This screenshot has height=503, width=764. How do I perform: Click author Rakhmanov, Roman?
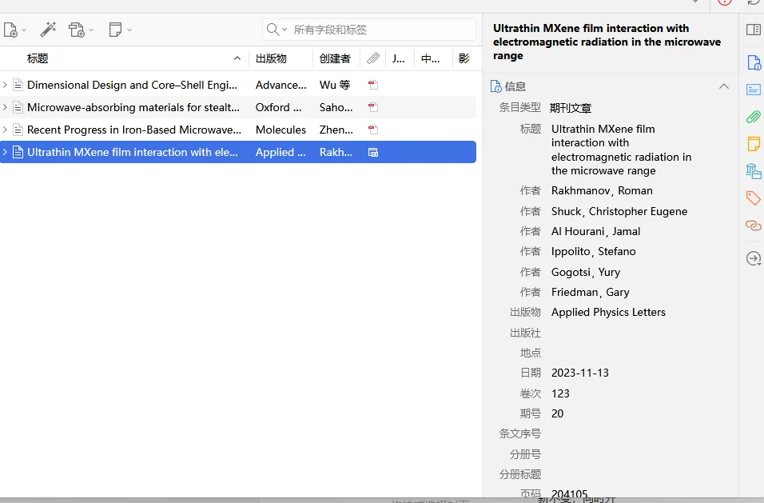click(602, 190)
